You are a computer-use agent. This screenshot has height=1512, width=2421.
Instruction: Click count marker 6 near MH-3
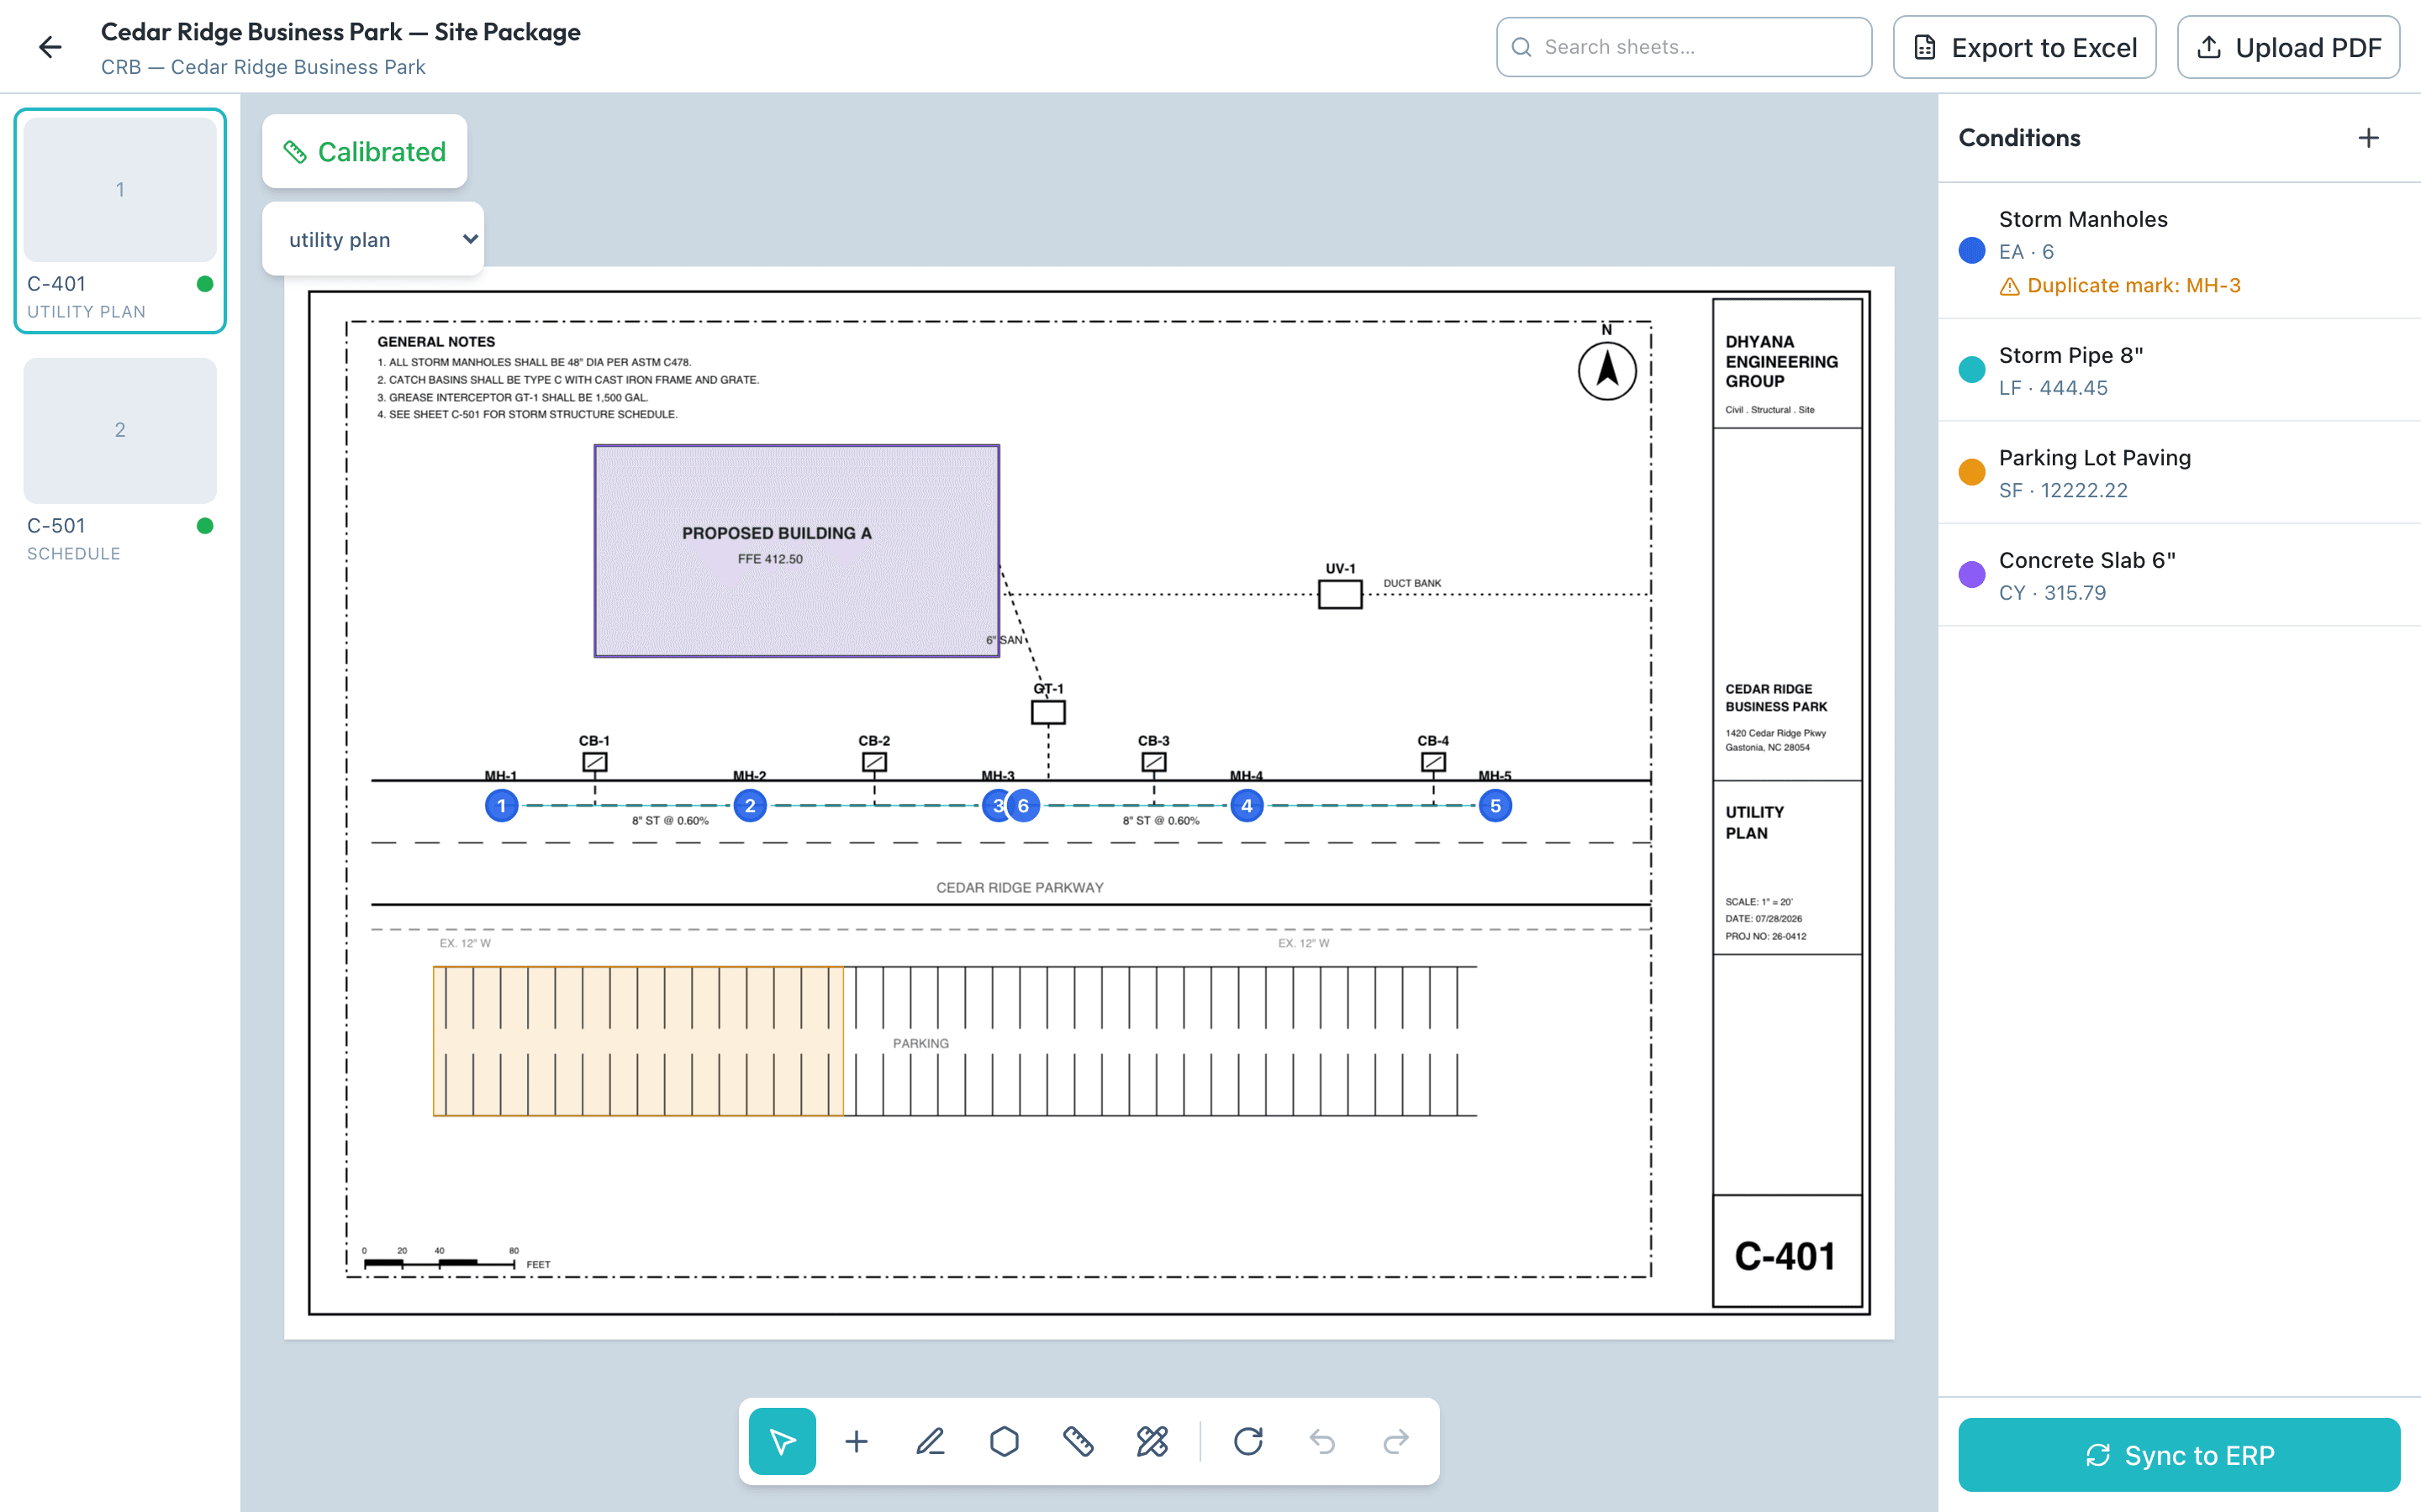click(1023, 806)
